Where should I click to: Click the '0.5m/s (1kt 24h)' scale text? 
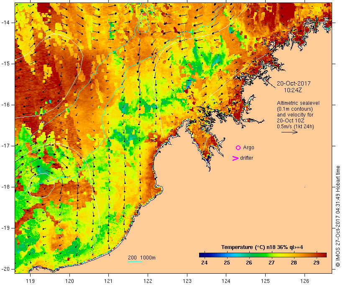coord(295,127)
